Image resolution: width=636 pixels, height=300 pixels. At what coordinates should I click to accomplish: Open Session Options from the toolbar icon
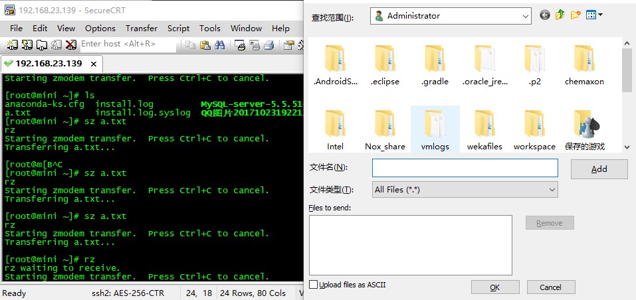[x=289, y=45]
